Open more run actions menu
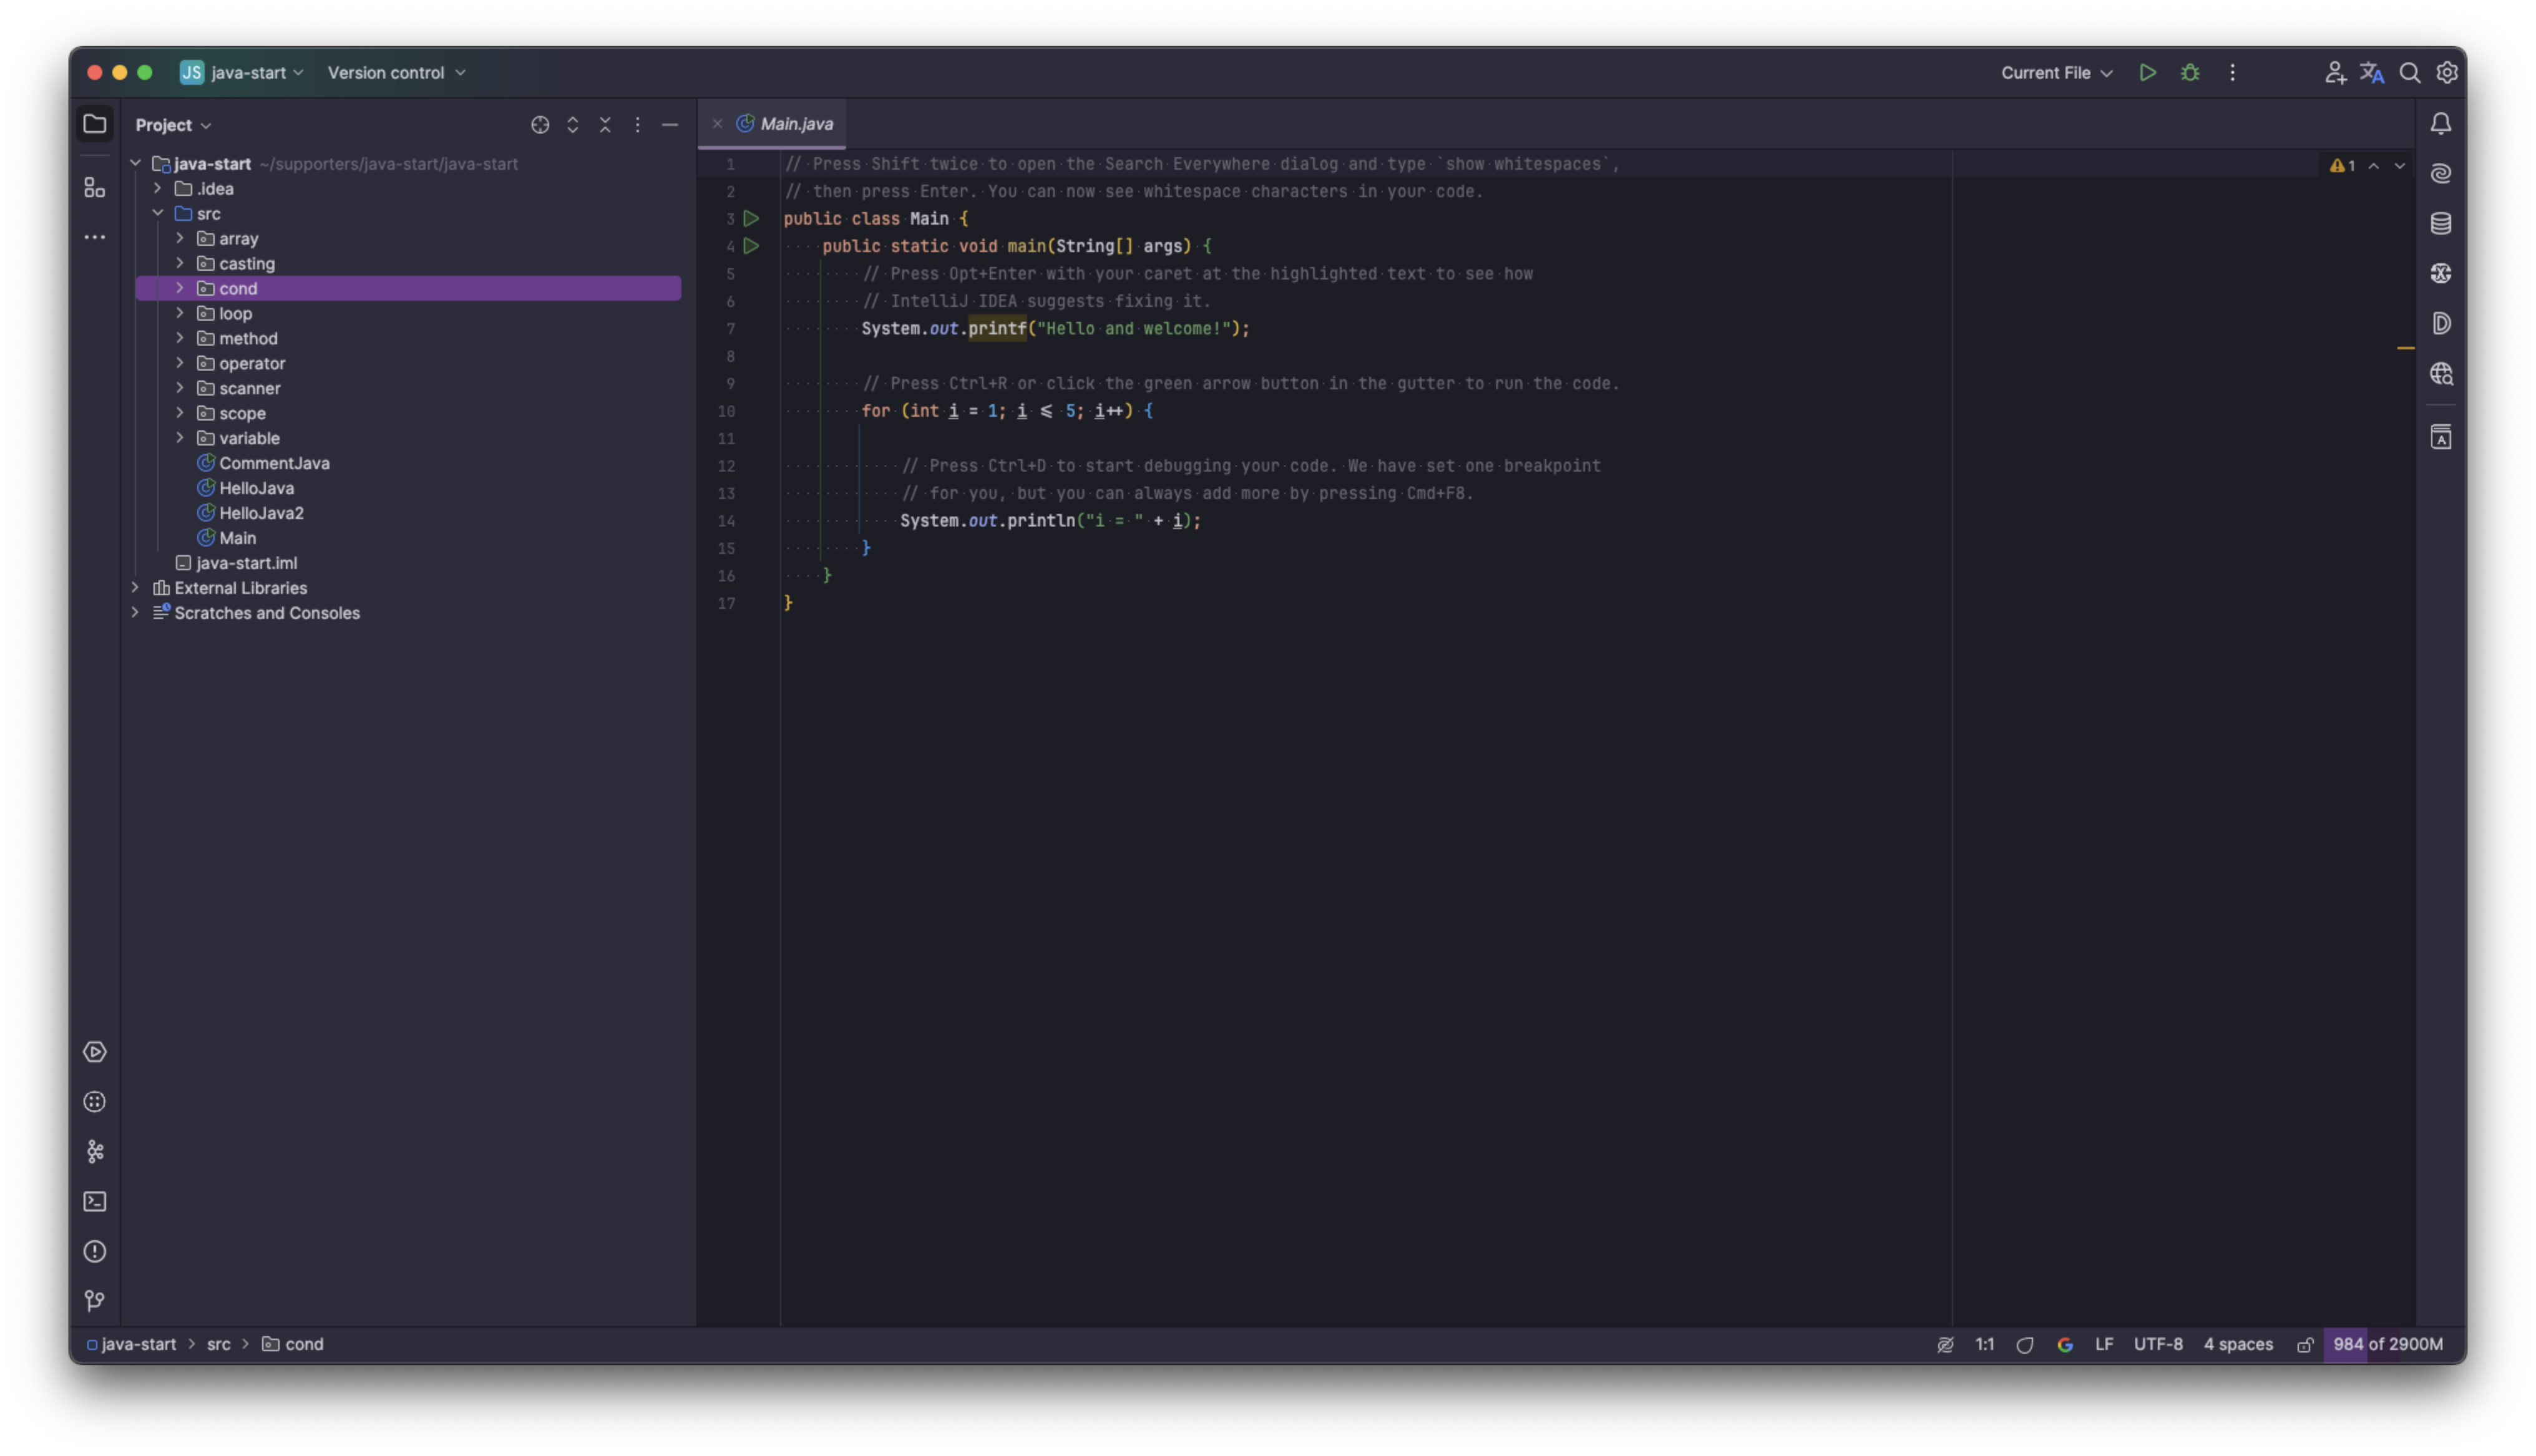This screenshot has width=2536, height=1456. pos(2232,72)
